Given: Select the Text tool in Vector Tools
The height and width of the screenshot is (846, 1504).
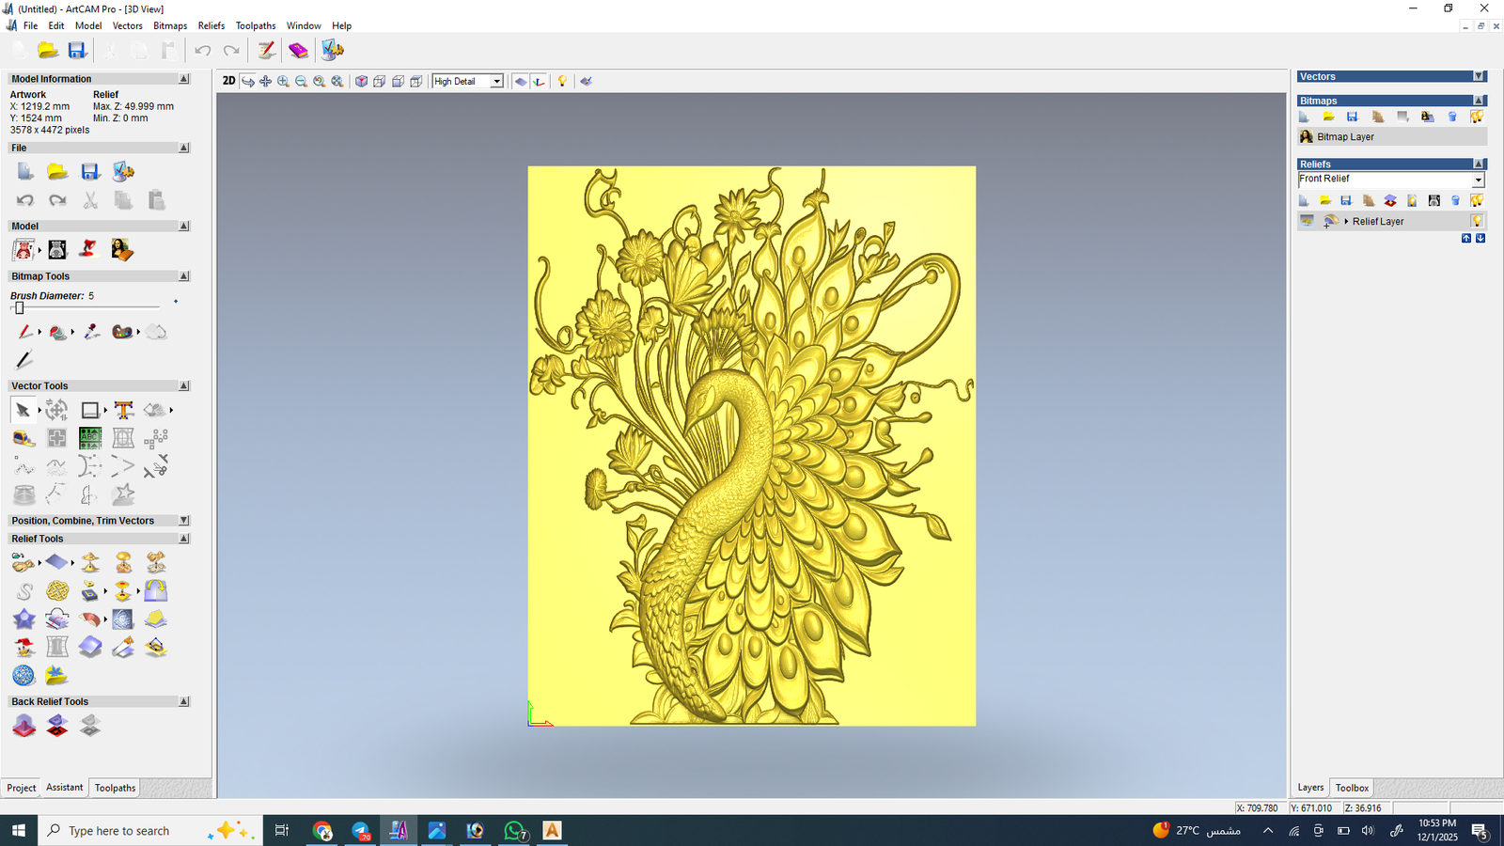Looking at the screenshot, I should (123, 410).
